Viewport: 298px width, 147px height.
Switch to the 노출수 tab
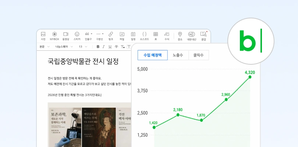click(178, 55)
